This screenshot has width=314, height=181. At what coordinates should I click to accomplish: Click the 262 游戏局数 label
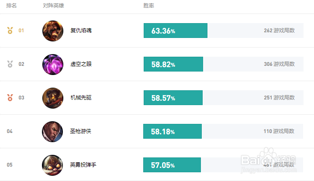(279, 31)
